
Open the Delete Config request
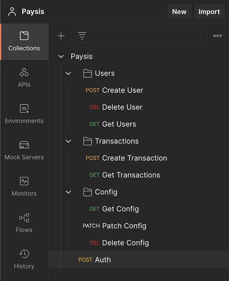125,243
